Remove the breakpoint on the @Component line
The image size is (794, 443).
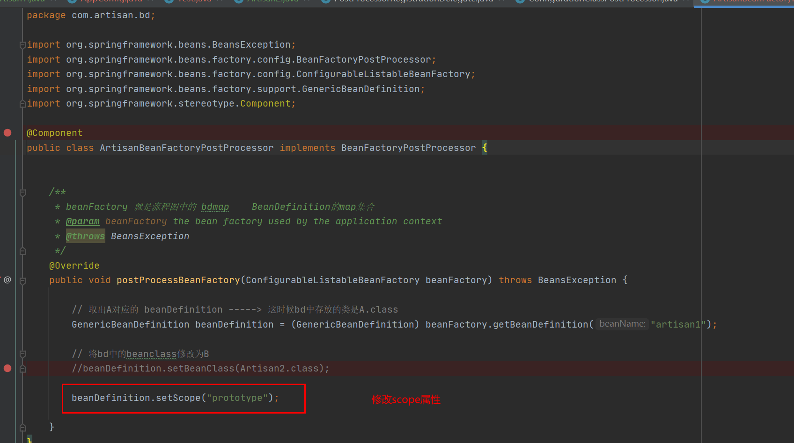tap(7, 133)
